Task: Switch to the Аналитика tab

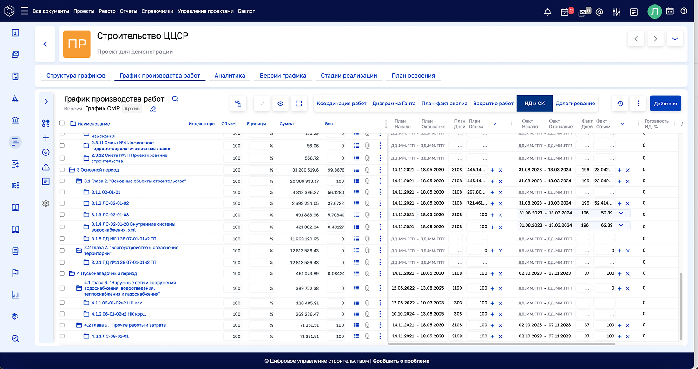Action: [230, 76]
